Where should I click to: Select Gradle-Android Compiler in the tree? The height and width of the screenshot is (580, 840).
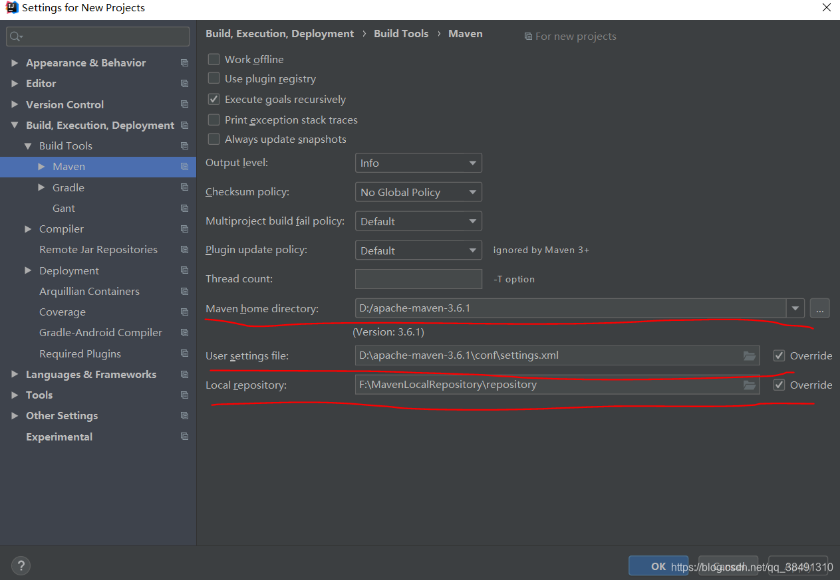point(100,333)
